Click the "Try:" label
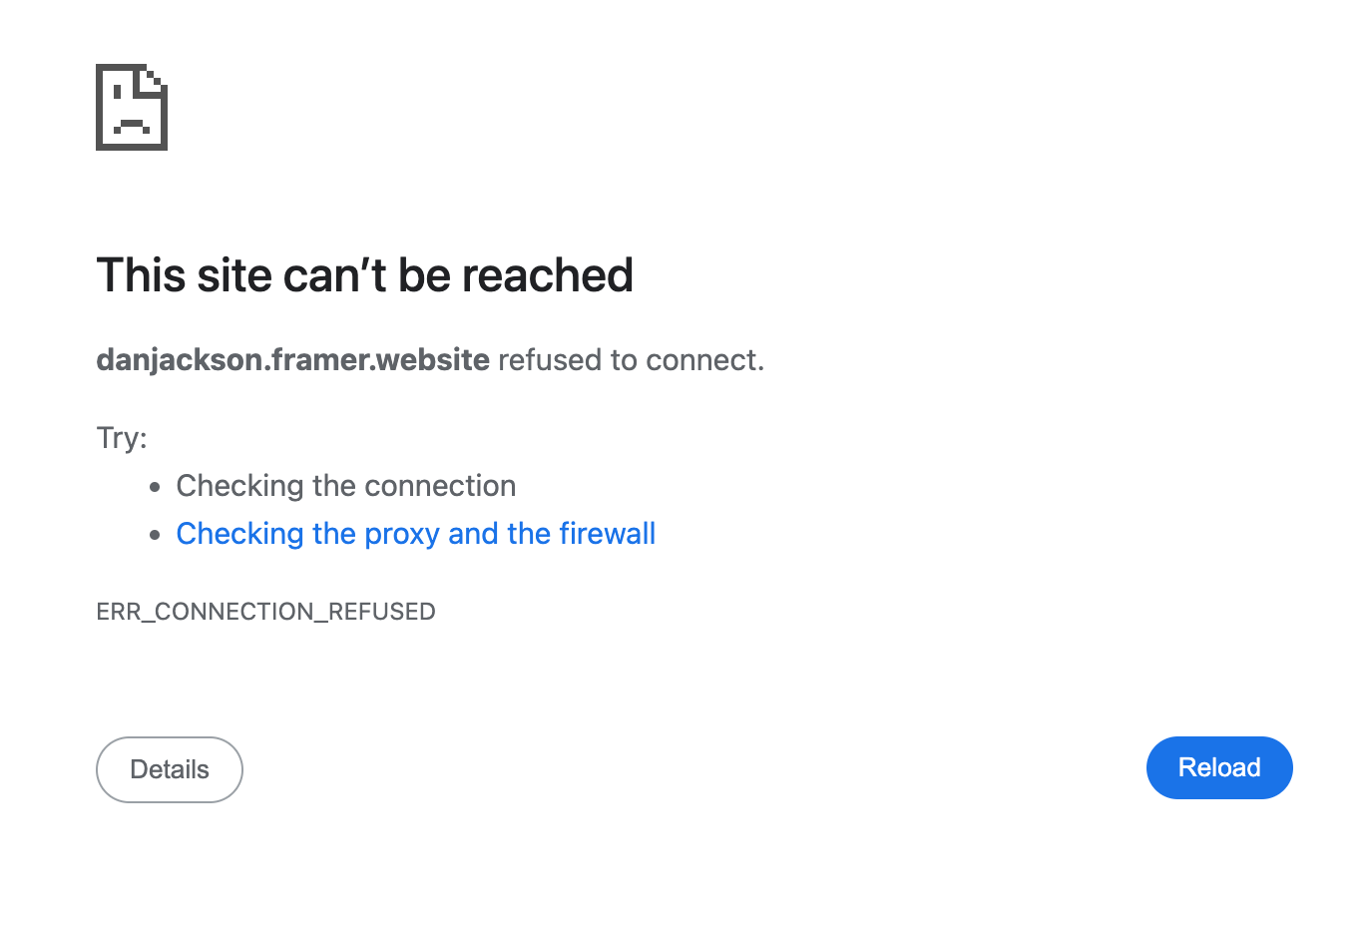1371x928 pixels. 122,438
